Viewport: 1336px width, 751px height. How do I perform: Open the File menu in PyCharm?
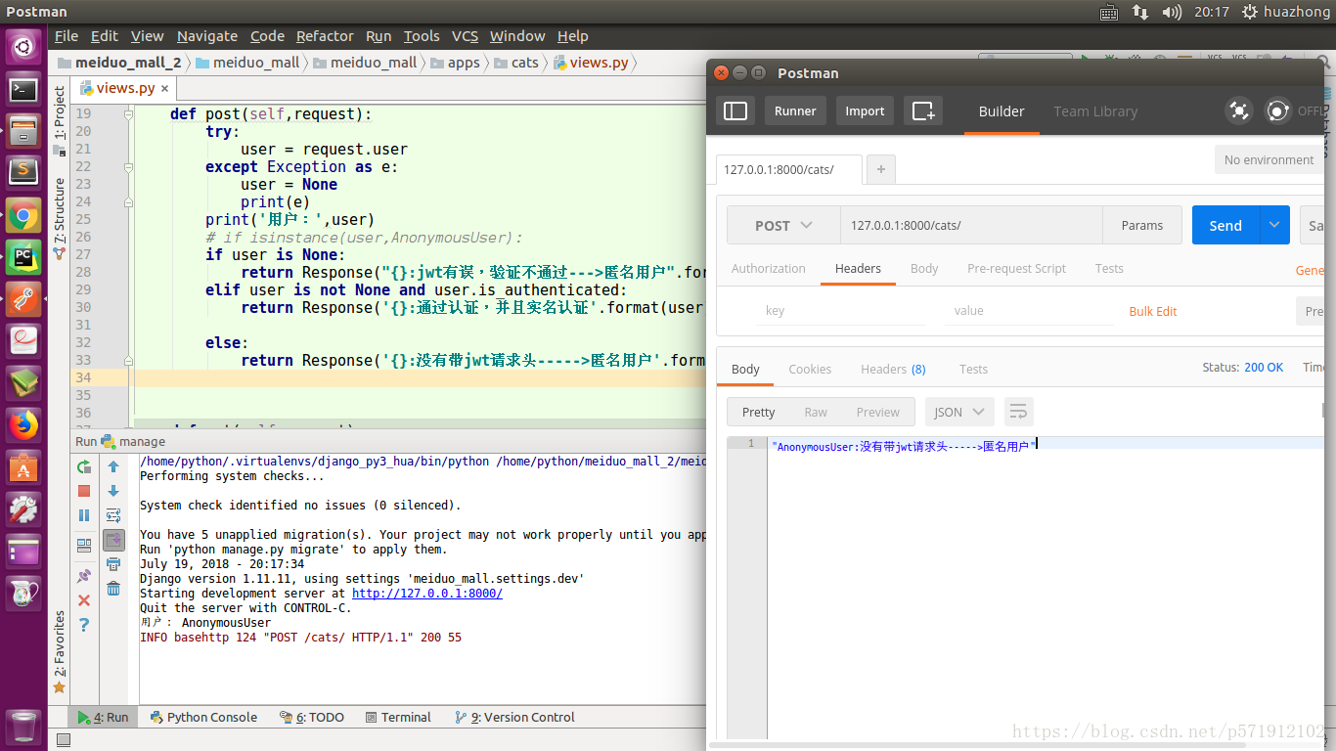[x=67, y=36]
